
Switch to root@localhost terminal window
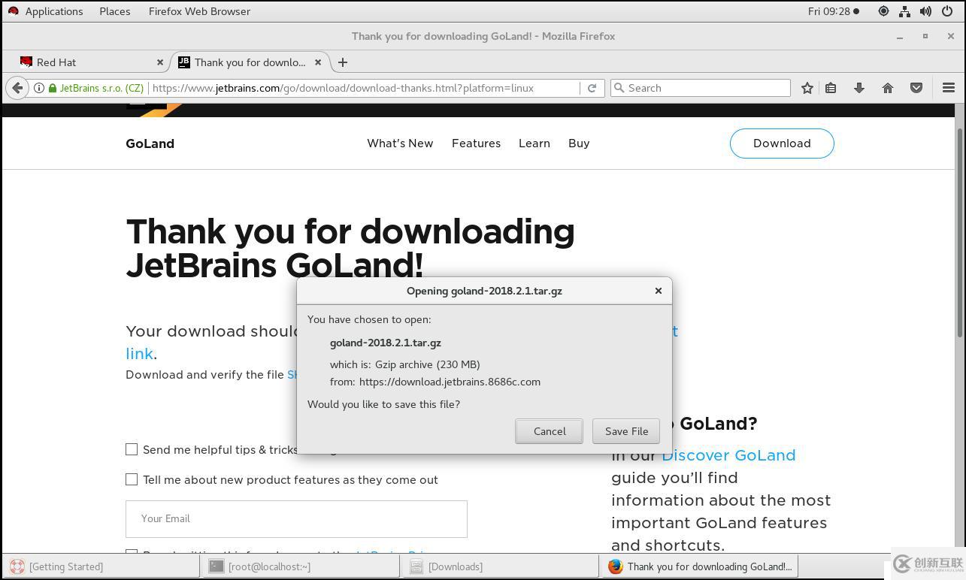301,566
